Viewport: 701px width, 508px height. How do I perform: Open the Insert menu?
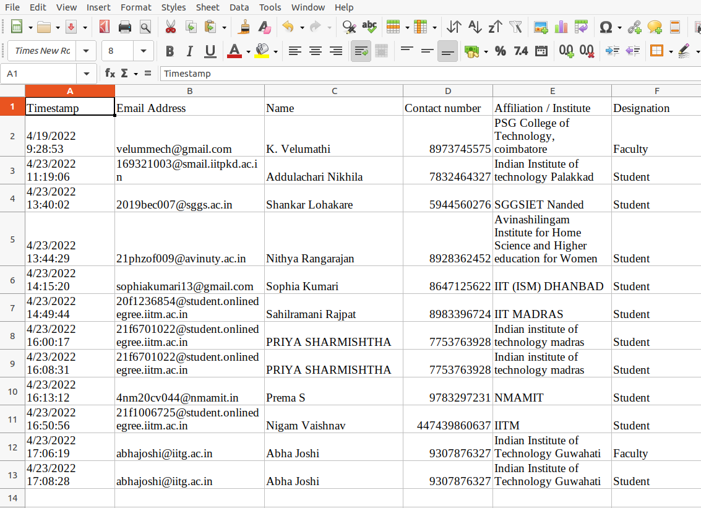(x=98, y=7)
